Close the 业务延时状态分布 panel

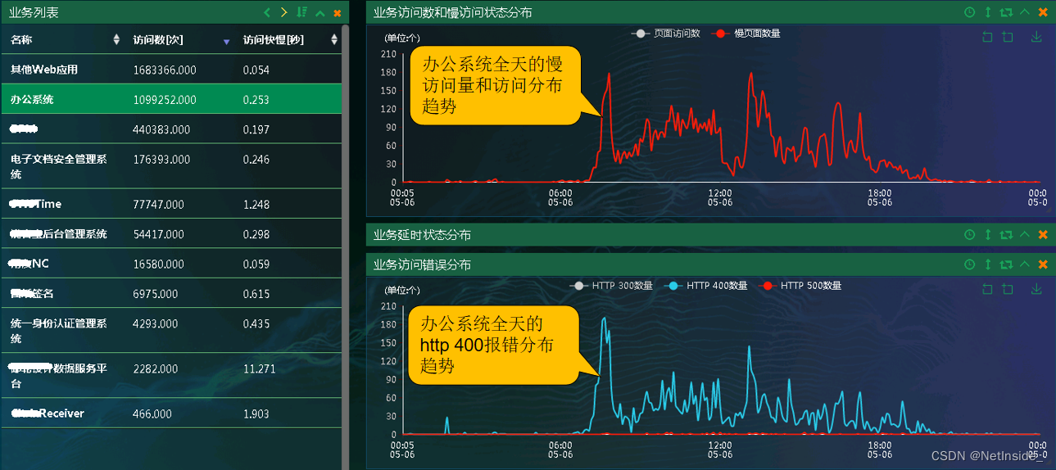coord(1043,235)
